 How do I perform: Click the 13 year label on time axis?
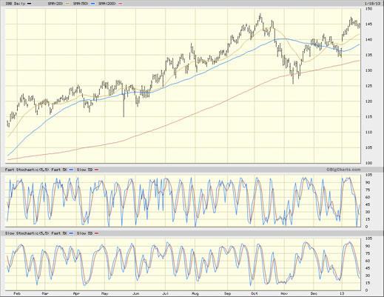click(342, 293)
